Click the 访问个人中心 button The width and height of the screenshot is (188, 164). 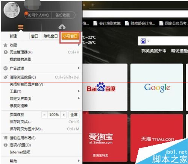click(x=38, y=15)
